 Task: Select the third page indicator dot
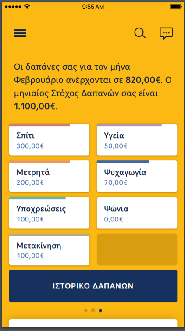point(100,310)
